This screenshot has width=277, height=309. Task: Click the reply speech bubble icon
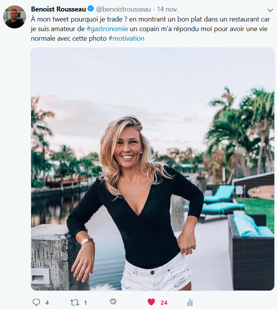36,302
